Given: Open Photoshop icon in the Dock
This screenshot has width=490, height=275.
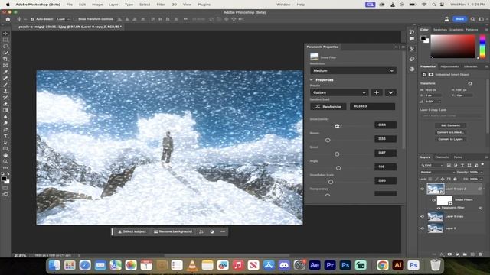Looking at the screenshot, I should coord(345,265).
